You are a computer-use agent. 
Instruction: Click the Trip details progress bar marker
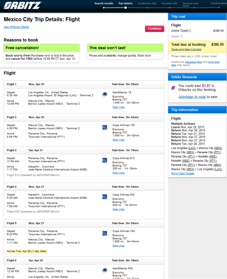(125, 8)
